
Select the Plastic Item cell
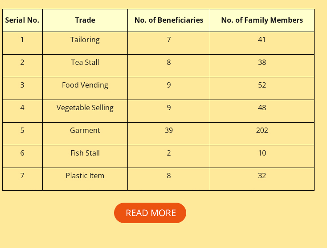[85, 179]
